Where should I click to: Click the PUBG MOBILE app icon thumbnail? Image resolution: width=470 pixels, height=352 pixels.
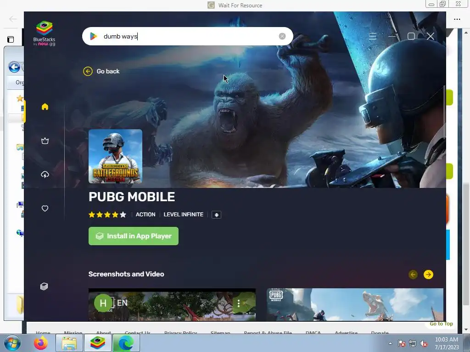(115, 156)
